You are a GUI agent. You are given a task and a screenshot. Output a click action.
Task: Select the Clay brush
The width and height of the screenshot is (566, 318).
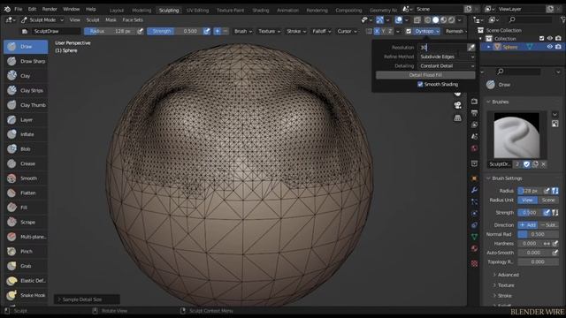tap(26, 76)
